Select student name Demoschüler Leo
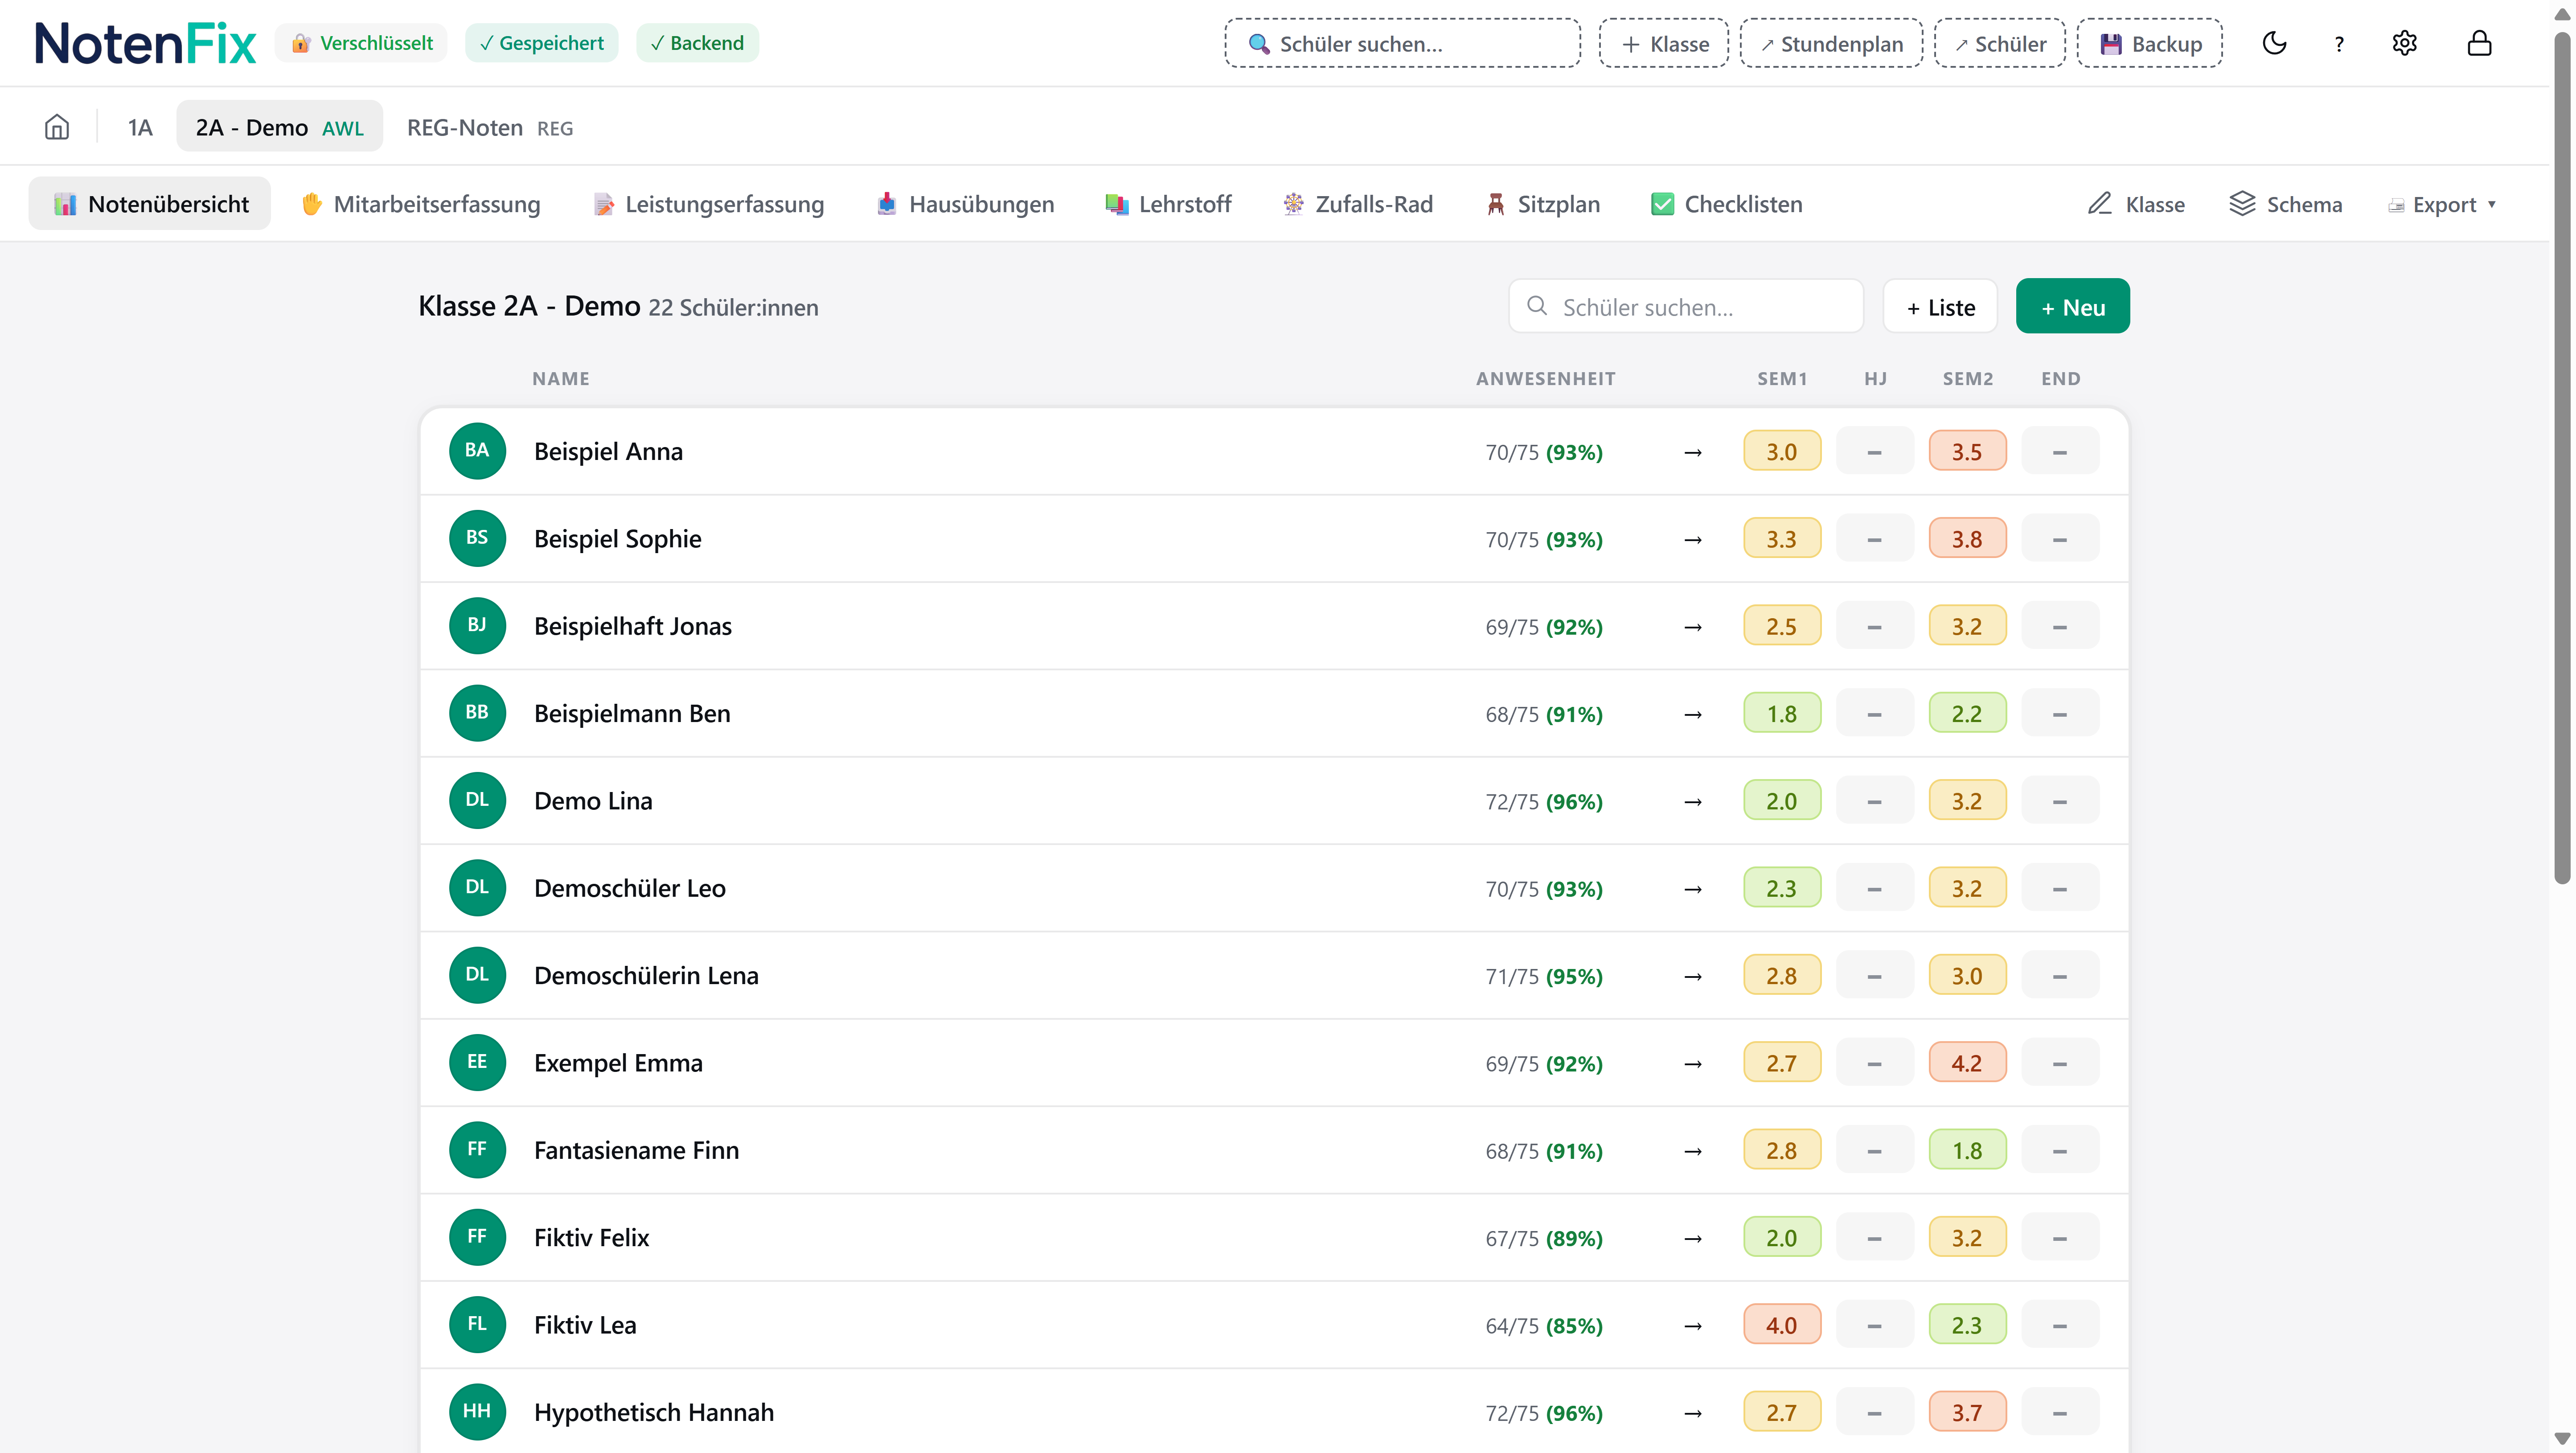This screenshot has height=1453, width=2576. (x=630, y=888)
